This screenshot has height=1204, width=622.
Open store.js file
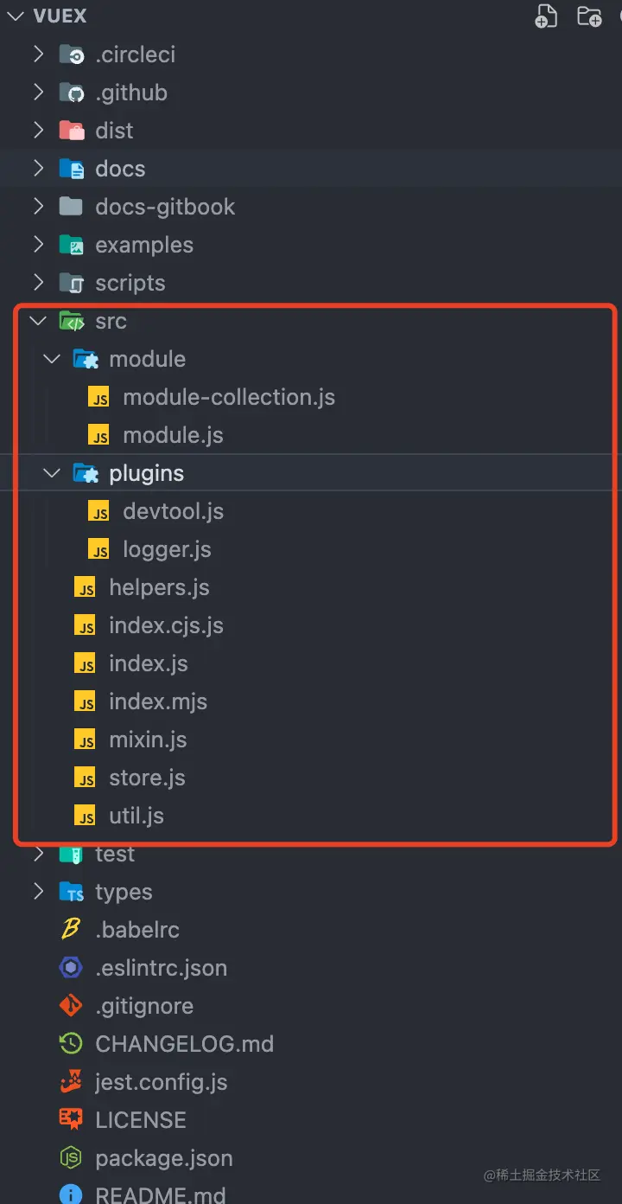click(147, 778)
